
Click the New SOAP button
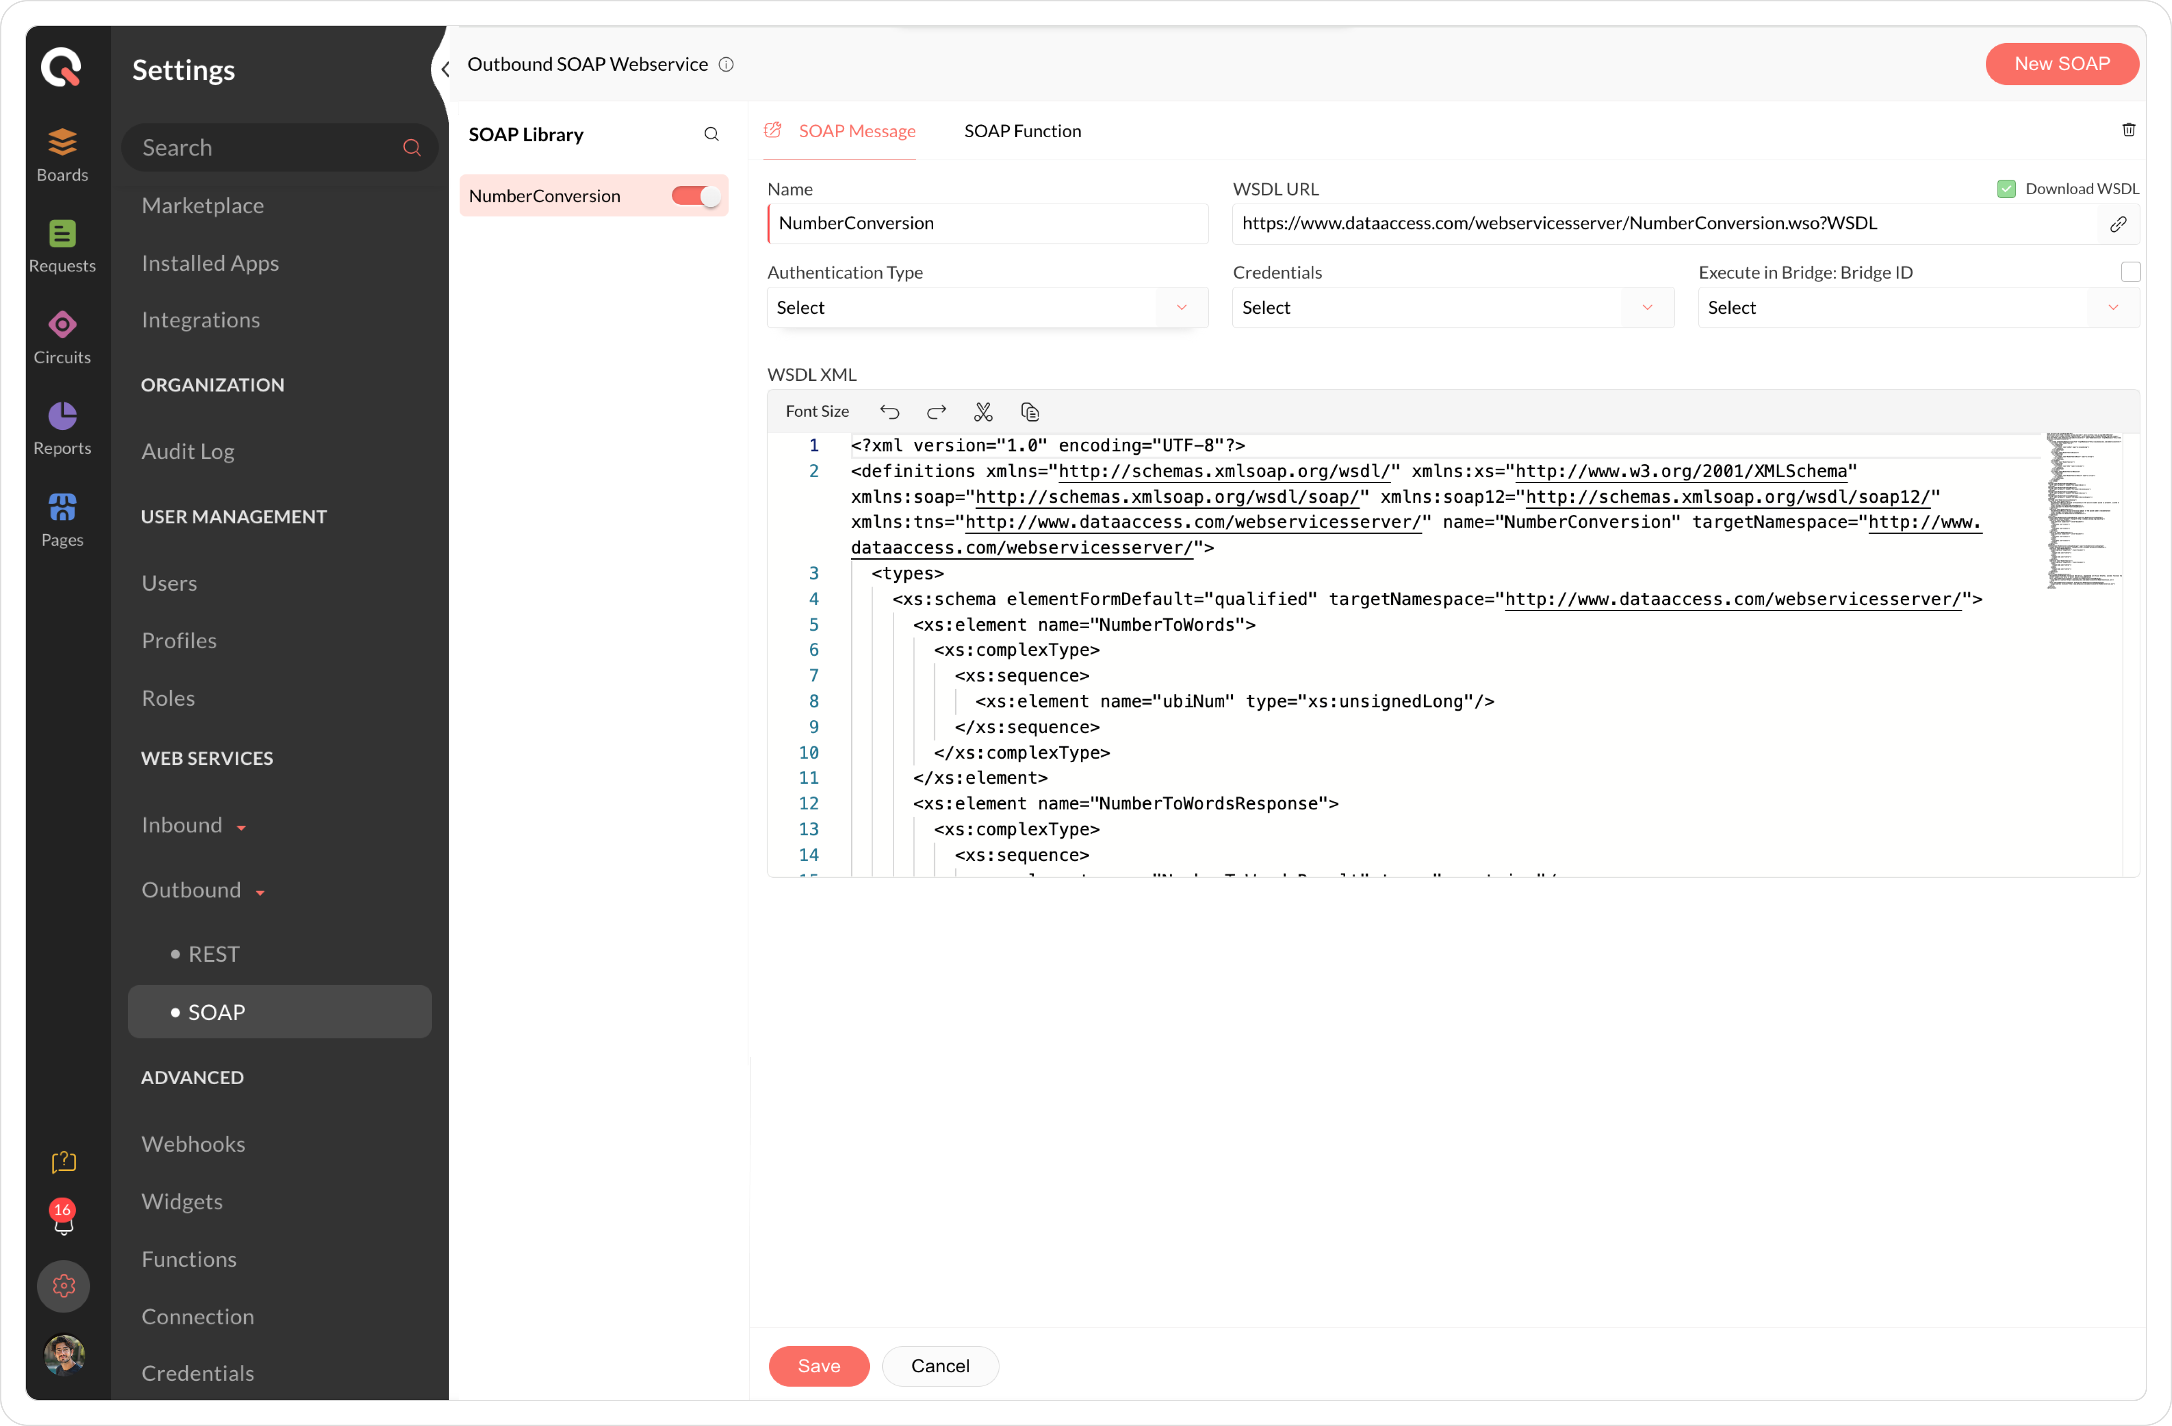click(x=2061, y=64)
